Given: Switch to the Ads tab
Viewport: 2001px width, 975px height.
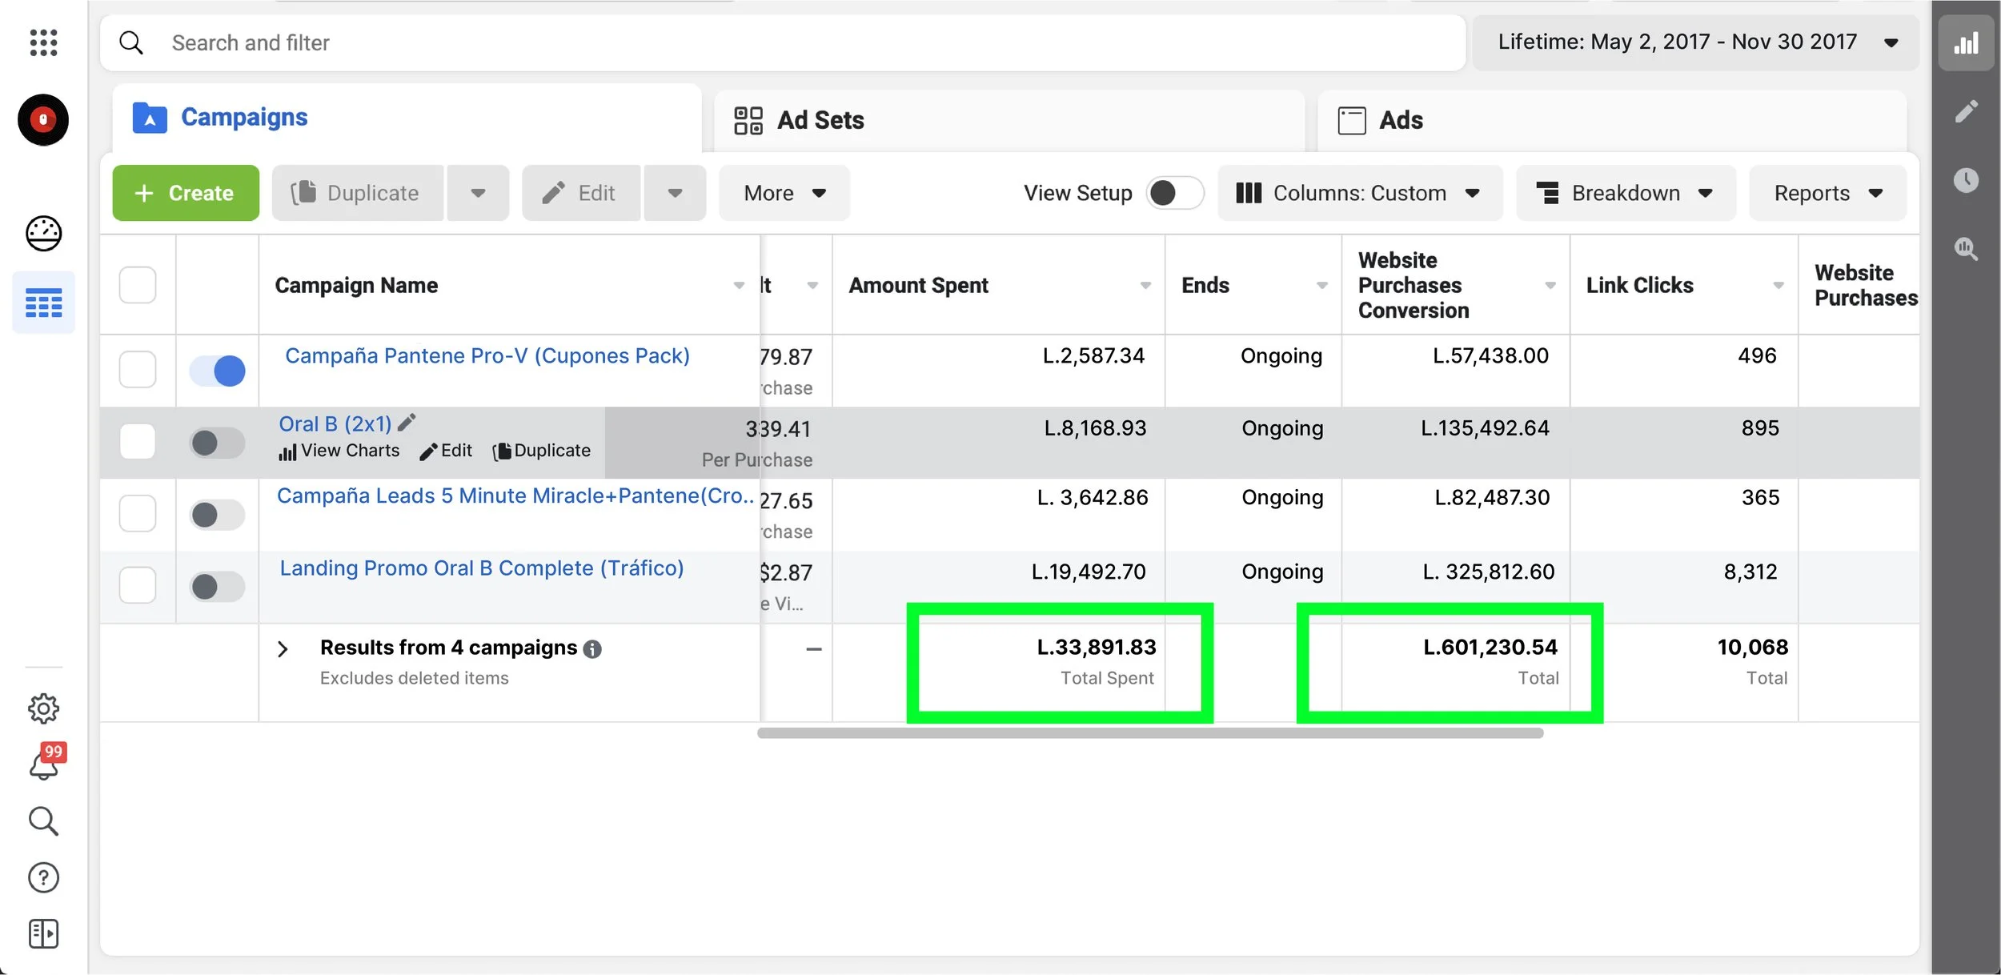Looking at the screenshot, I should point(1611,120).
